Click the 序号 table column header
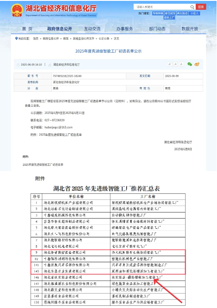 pos(36,197)
